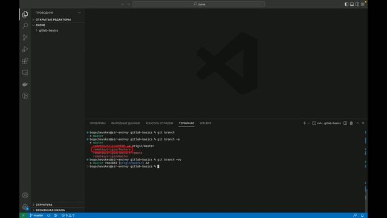Click the 'git branch -vv' command text
The height and width of the screenshot is (218, 387).
click(x=169, y=160)
